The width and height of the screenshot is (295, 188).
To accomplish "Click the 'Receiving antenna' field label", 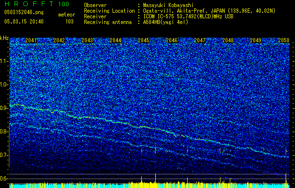I will coord(108,22).
